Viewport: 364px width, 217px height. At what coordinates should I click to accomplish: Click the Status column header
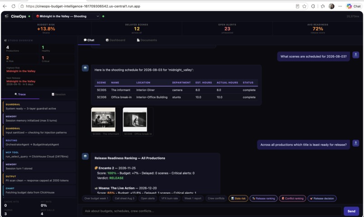pyautogui.click(x=248, y=82)
